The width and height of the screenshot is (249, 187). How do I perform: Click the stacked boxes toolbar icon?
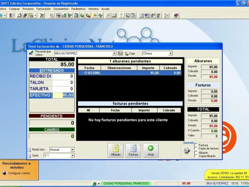25,15
